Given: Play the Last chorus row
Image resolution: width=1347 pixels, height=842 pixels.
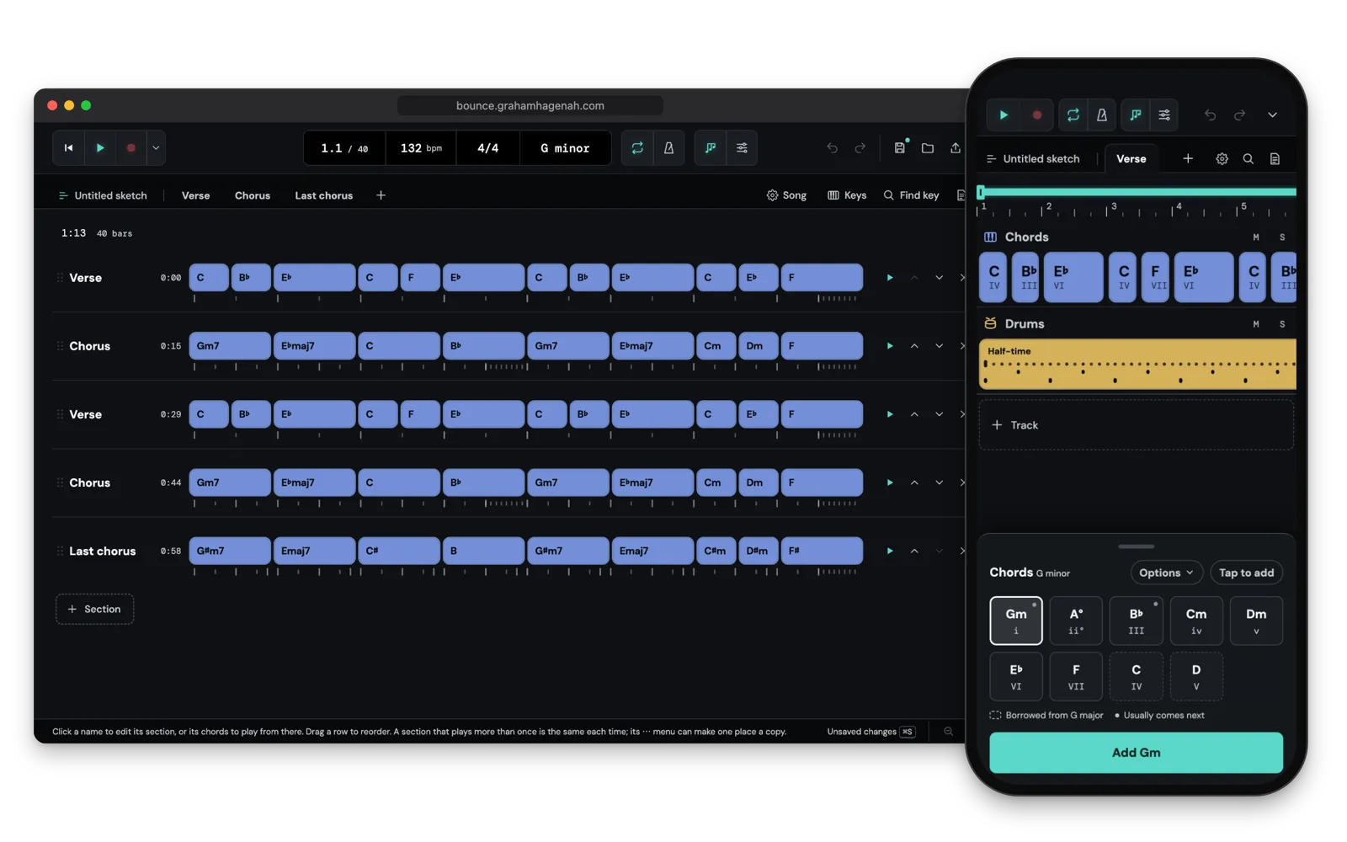Looking at the screenshot, I should click(889, 551).
